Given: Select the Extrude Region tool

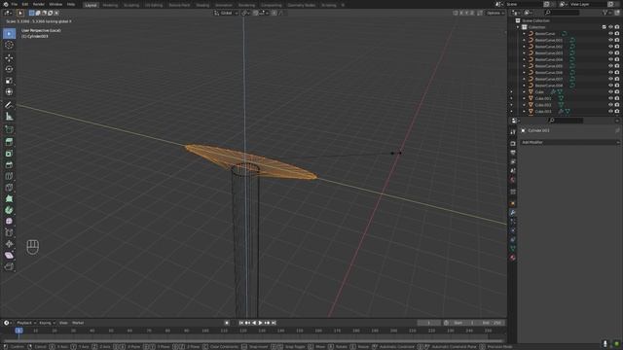Looking at the screenshot, I should coord(9,142).
